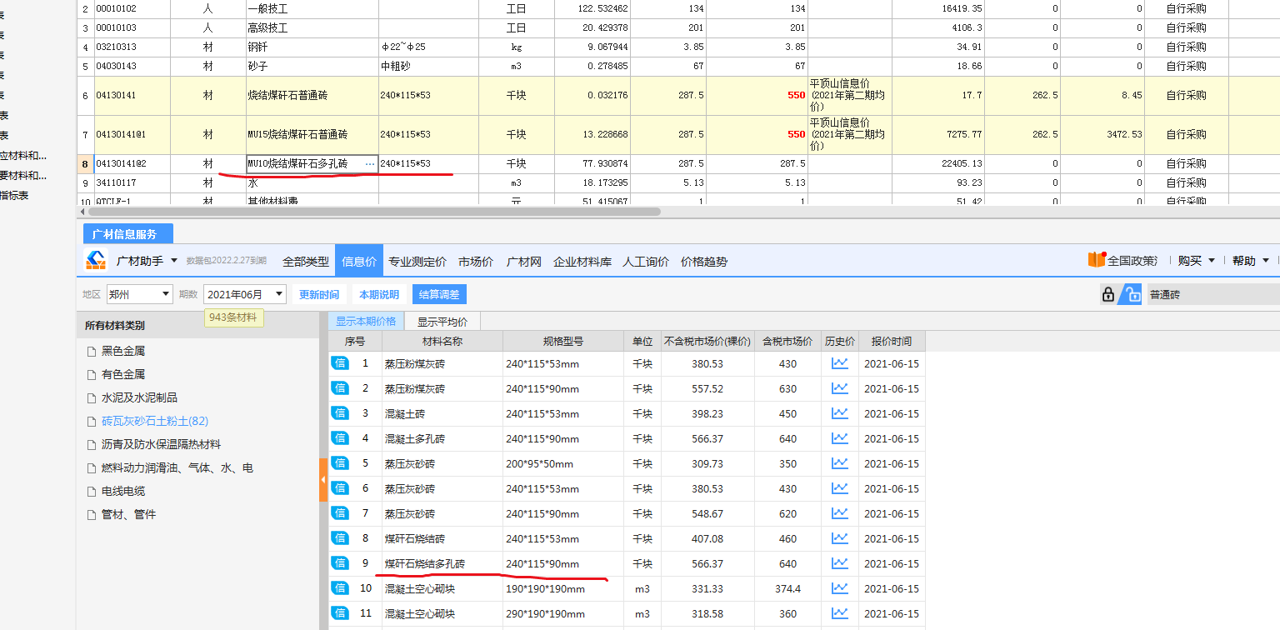Click the 高级技工 name cell
Viewport: 1280px width, 630px height.
coord(312,27)
